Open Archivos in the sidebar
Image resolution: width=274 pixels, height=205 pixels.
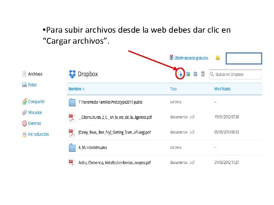tap(35, 74)
